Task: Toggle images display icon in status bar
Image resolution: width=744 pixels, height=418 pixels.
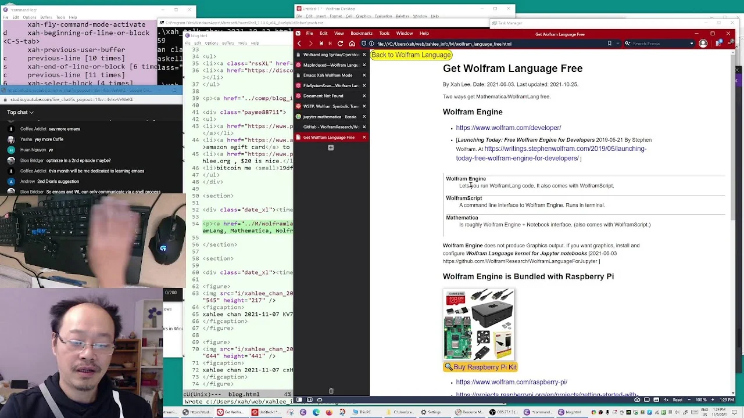Action: (656, 399)
